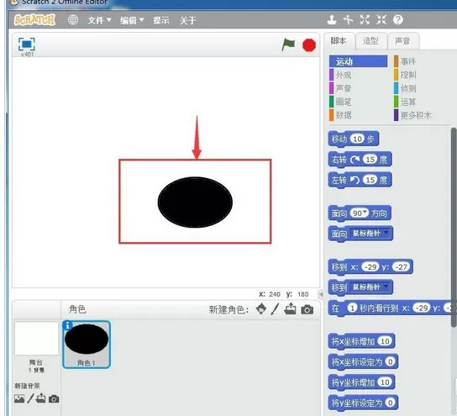Click the green flag to start
This screenshot has height=416, width=457.
pos(288,45)
